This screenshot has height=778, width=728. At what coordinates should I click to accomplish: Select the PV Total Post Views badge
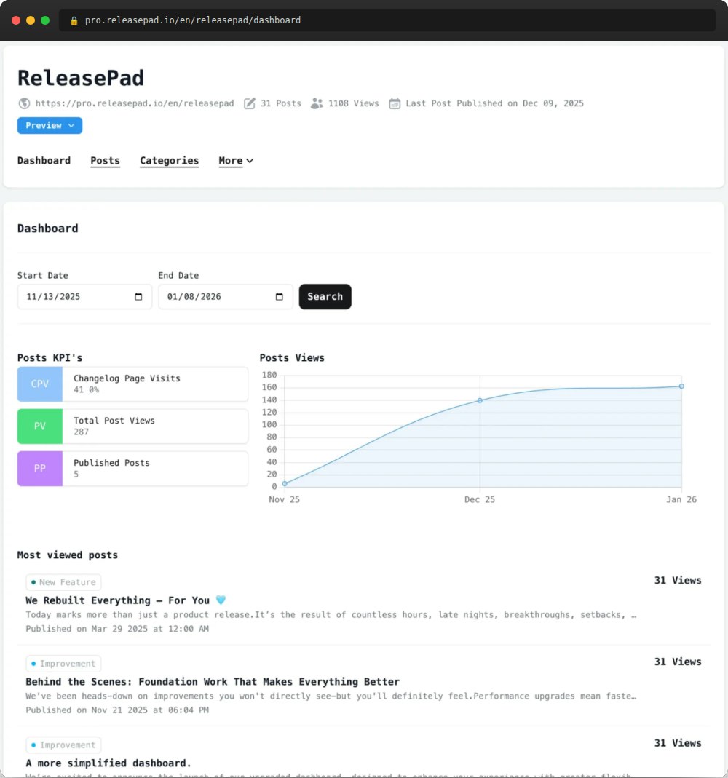[39, 426]
